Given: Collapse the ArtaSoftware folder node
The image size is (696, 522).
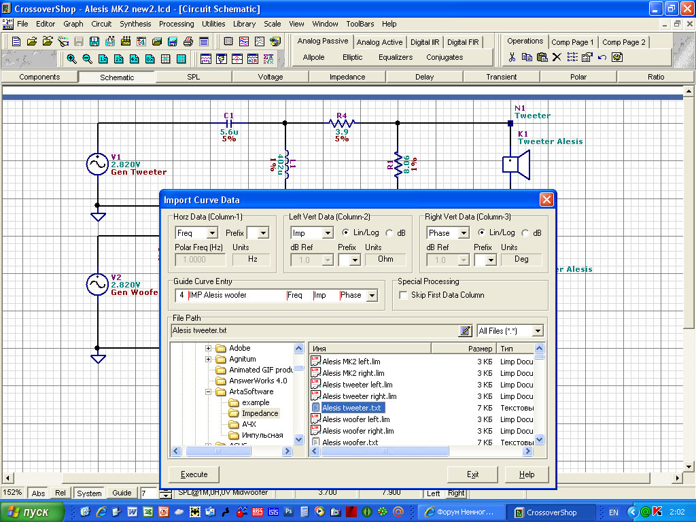Looking at the screenshot, I should tap(208, 392).
